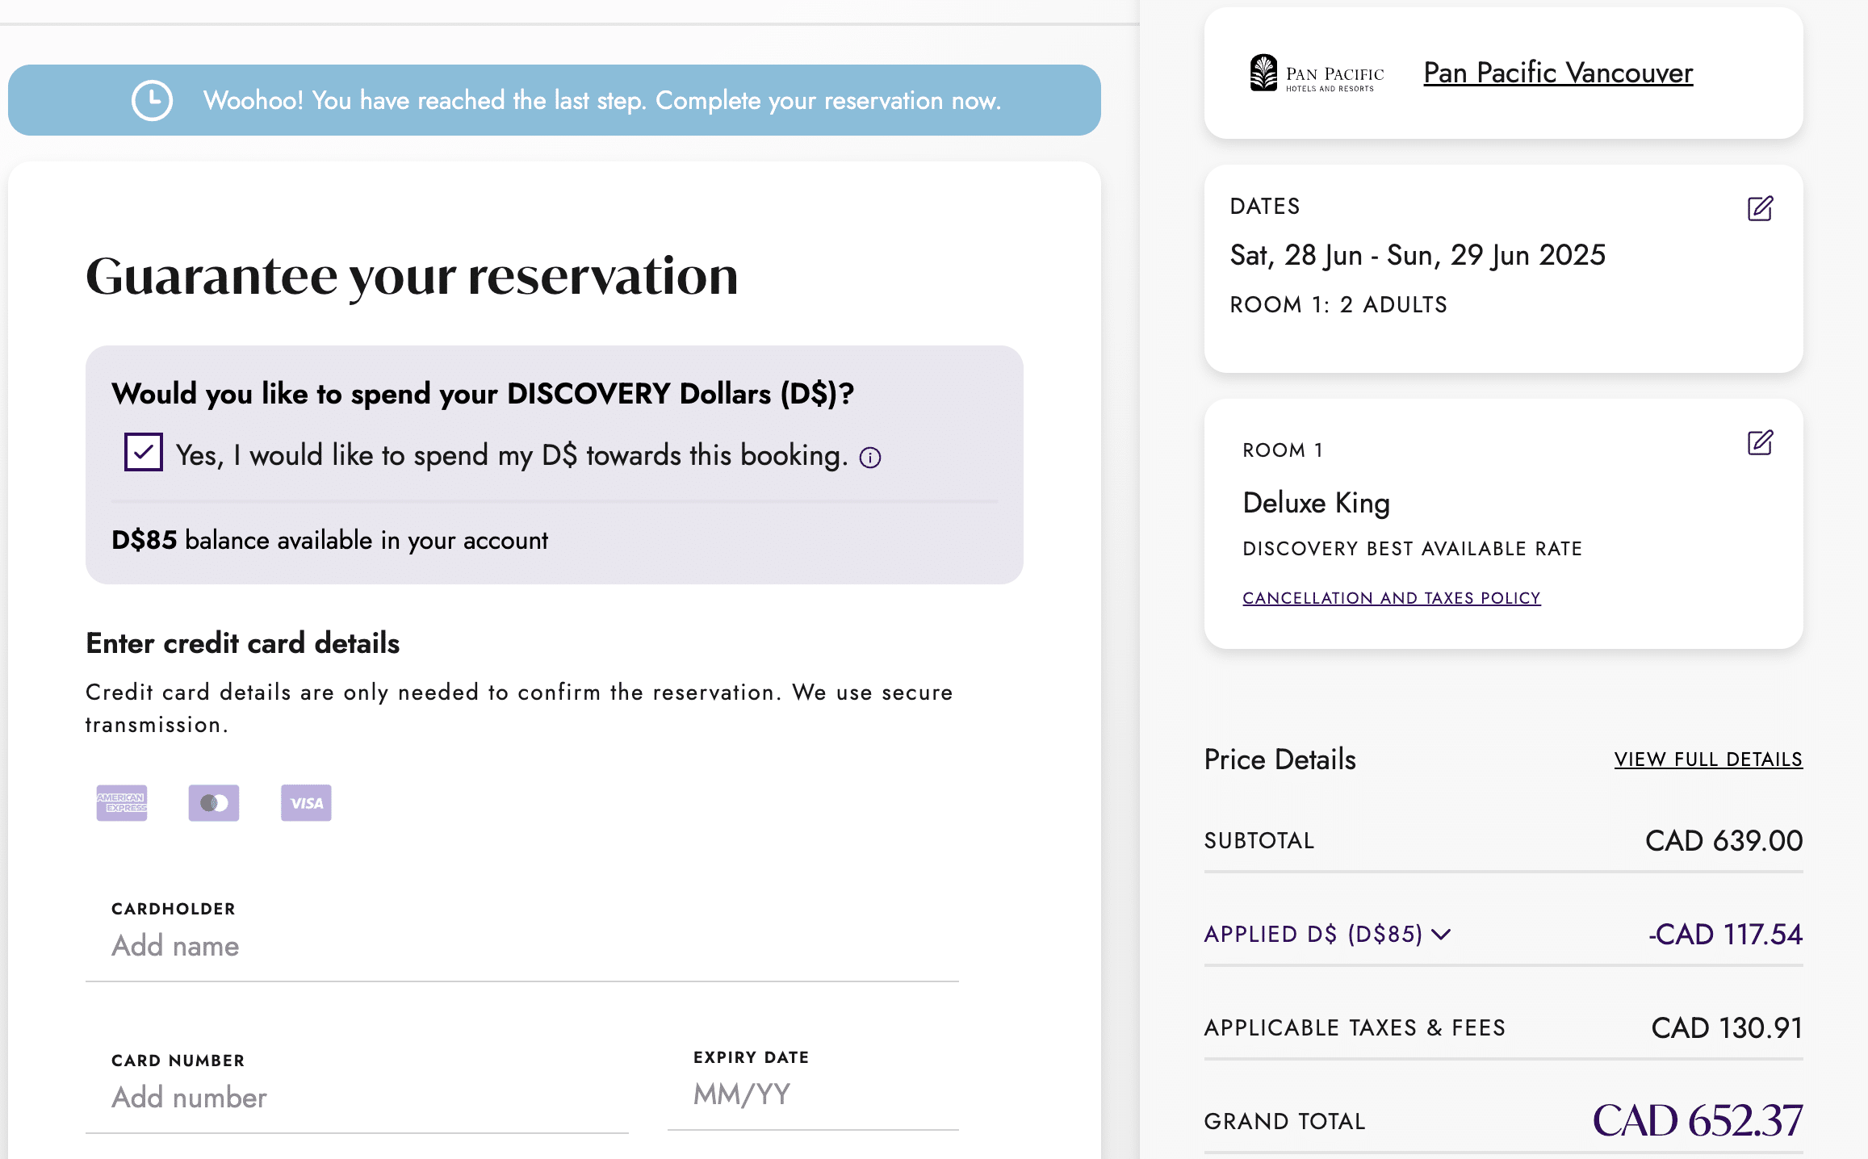The height and width of the screenshot is (1159, 1868).
Task: Select the Mastercard card icon
Action: [x=213, y=802]
